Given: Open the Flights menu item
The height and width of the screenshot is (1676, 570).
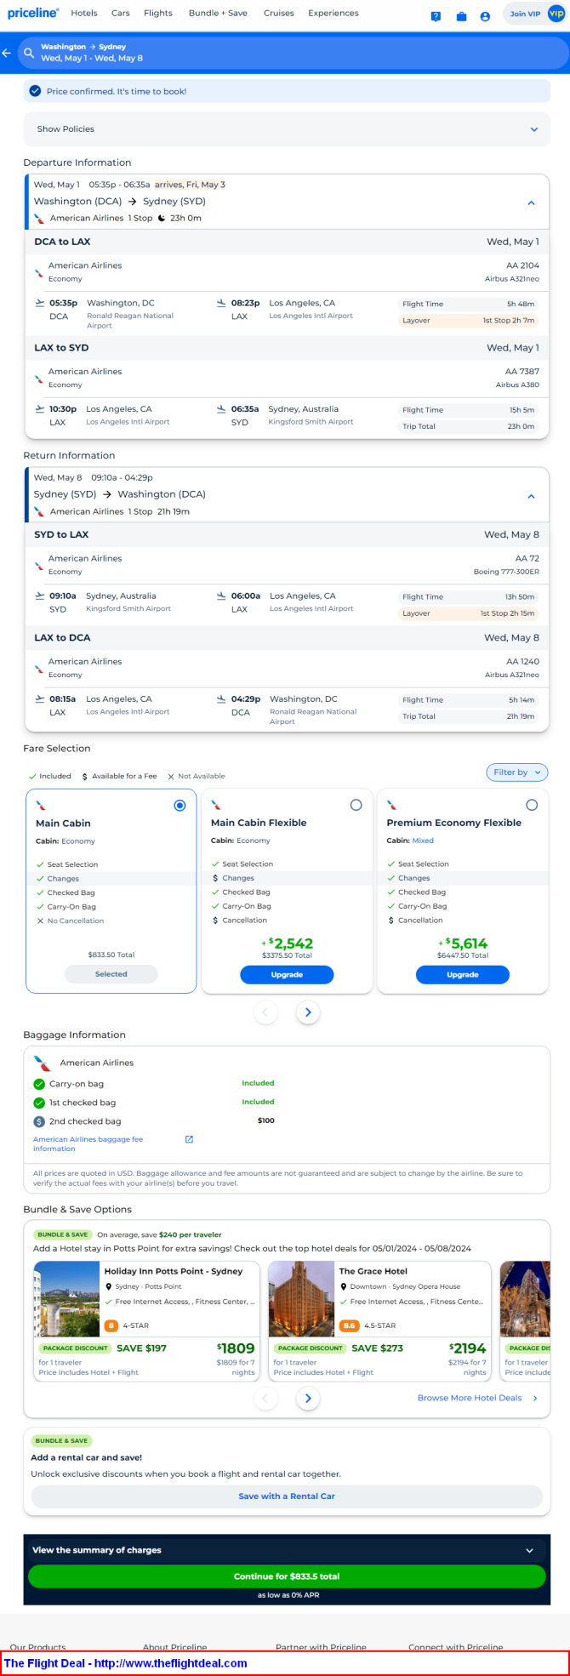Looking at the screenshot, I should click(x=158, y=13).
